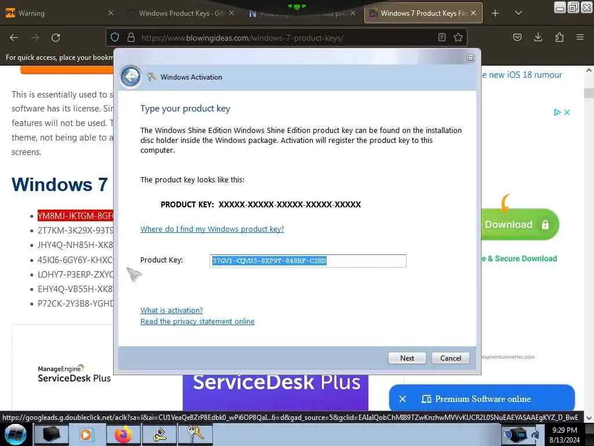Bookmark page with the star icon
The image size is (594, 446).
458,37
